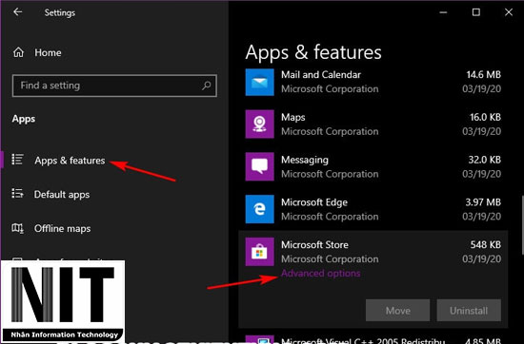Screen dimensions: 524x344
Task: Click the Messaging app icon
Action: [x=260, y=166]
